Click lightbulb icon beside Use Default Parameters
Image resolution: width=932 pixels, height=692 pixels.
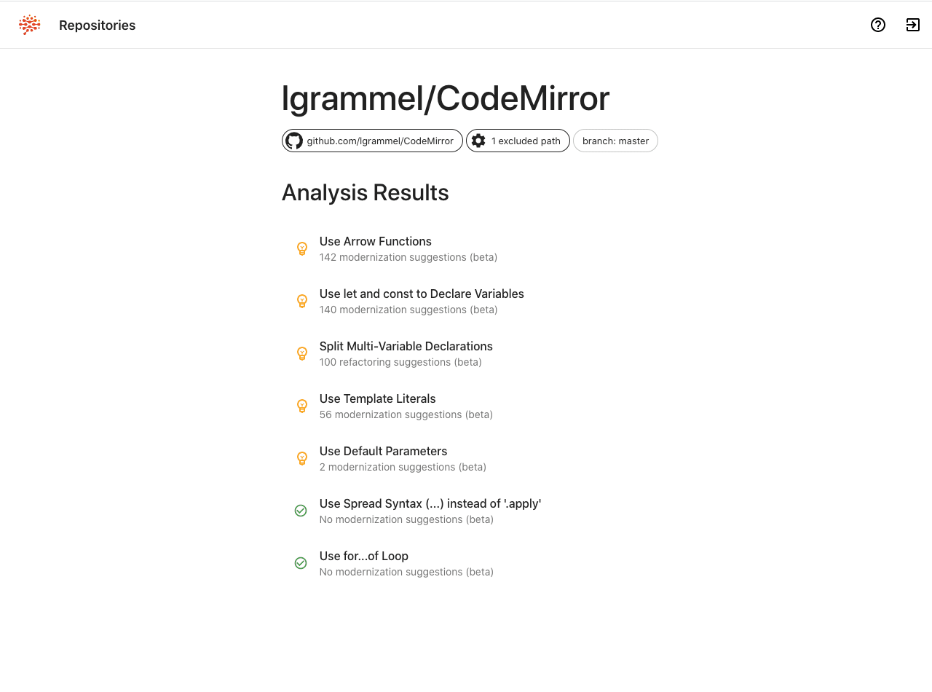[302, 458]
